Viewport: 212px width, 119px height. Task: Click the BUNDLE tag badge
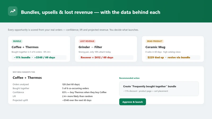click(x=17, y=41)
